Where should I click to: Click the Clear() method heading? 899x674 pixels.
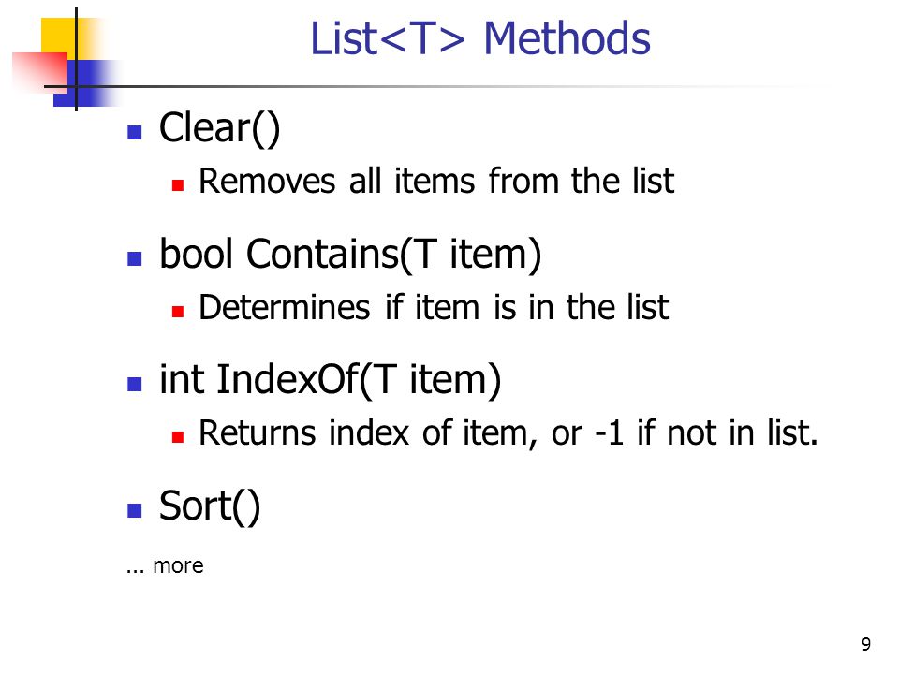[x=219, y=128]
